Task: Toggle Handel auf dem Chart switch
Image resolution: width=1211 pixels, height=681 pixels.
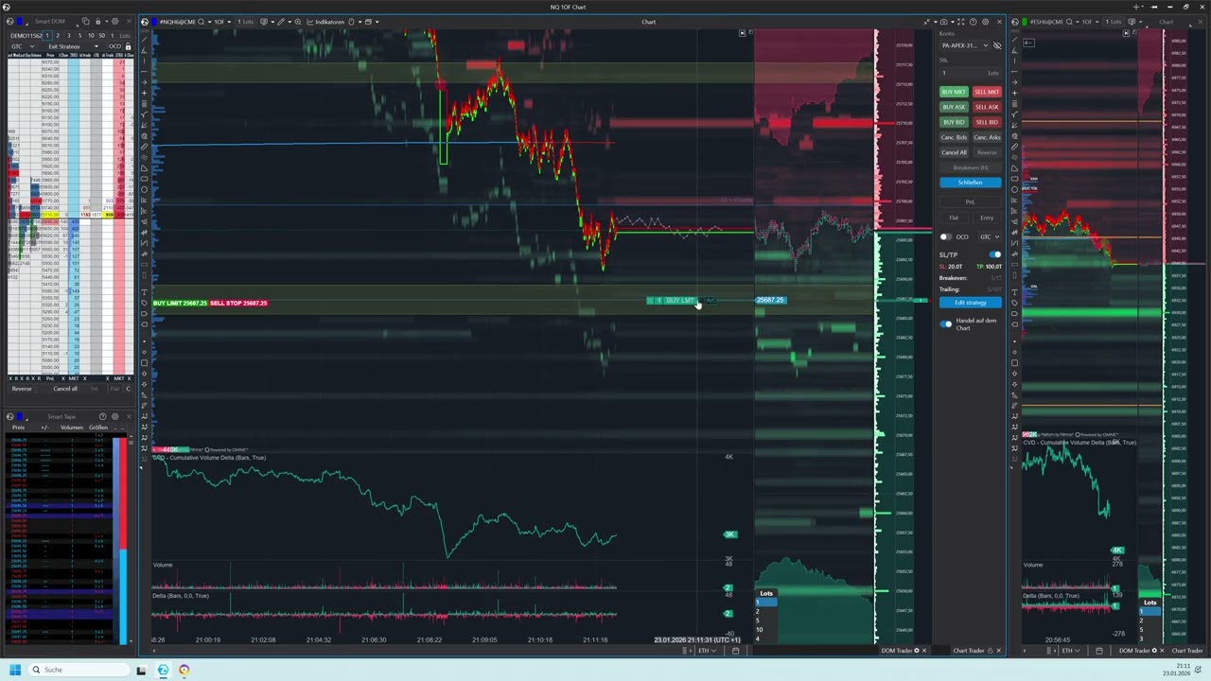Action: coord(946,323)
